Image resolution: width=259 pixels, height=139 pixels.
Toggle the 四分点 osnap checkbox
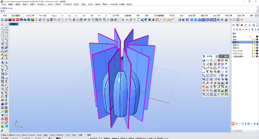point(56,135)
